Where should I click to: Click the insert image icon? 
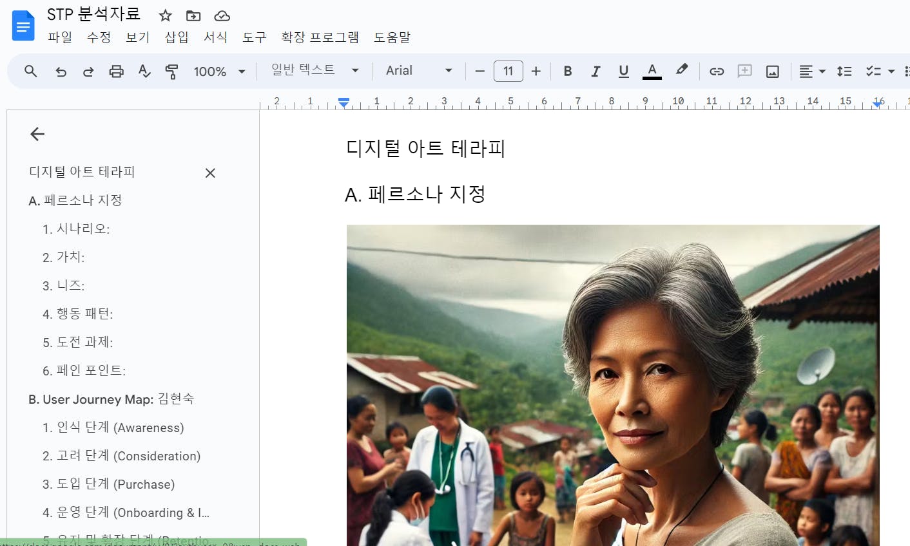[772, 71]
